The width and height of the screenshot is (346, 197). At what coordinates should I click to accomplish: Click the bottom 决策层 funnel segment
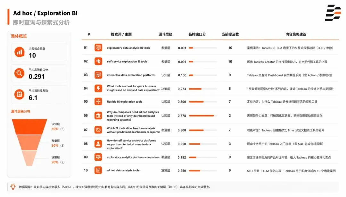(29, 158)
